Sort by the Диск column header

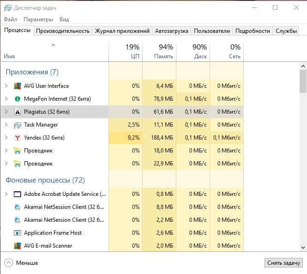coord(193,52)
